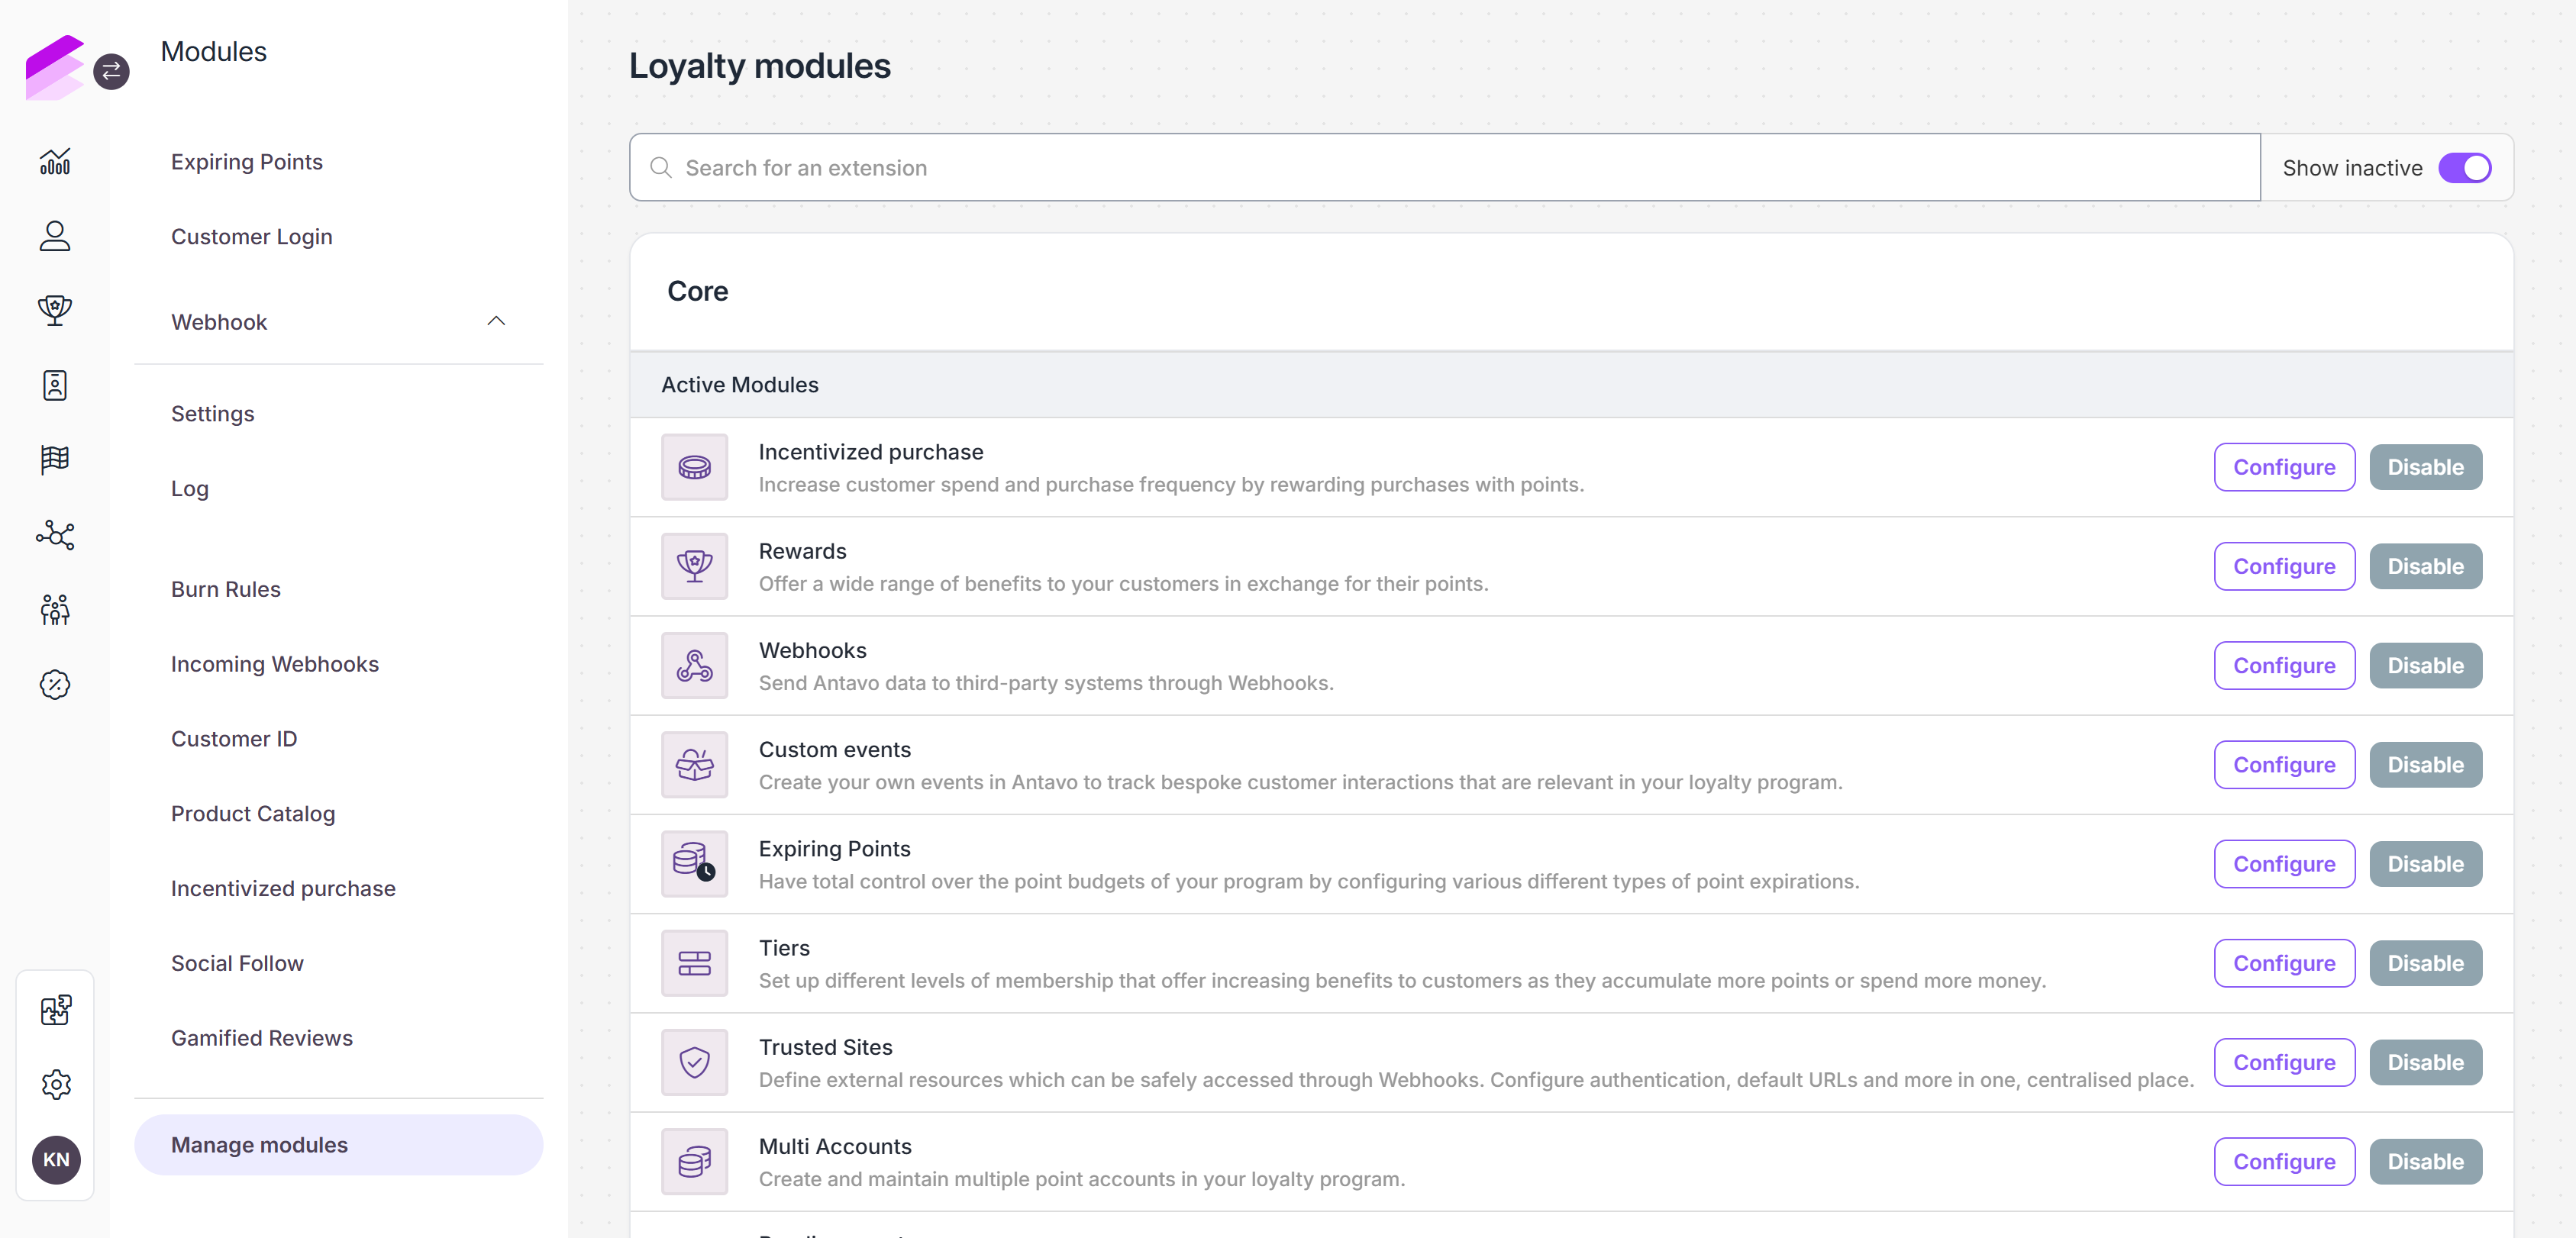The width and height of the screenshot is (2576, 1238).
Task: Click the Expiring Points coins-clock icon
Action: (694, 864)
